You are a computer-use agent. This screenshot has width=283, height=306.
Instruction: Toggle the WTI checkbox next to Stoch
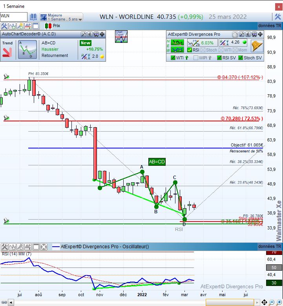click(x=221, y=50)
